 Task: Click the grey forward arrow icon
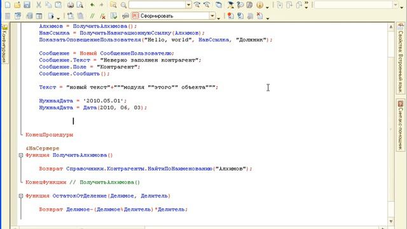pos(102,4)
